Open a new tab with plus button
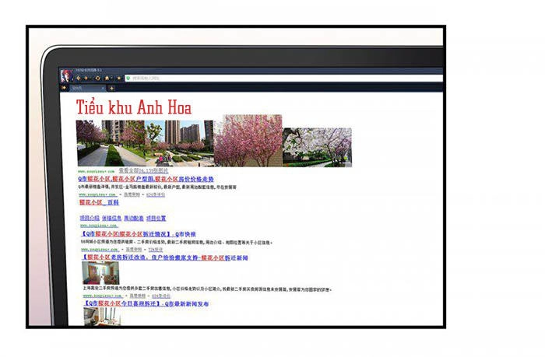Screen dimensions: 545x357 111,88
